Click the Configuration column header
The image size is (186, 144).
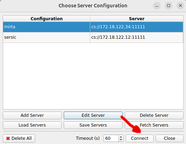[47, 18]
